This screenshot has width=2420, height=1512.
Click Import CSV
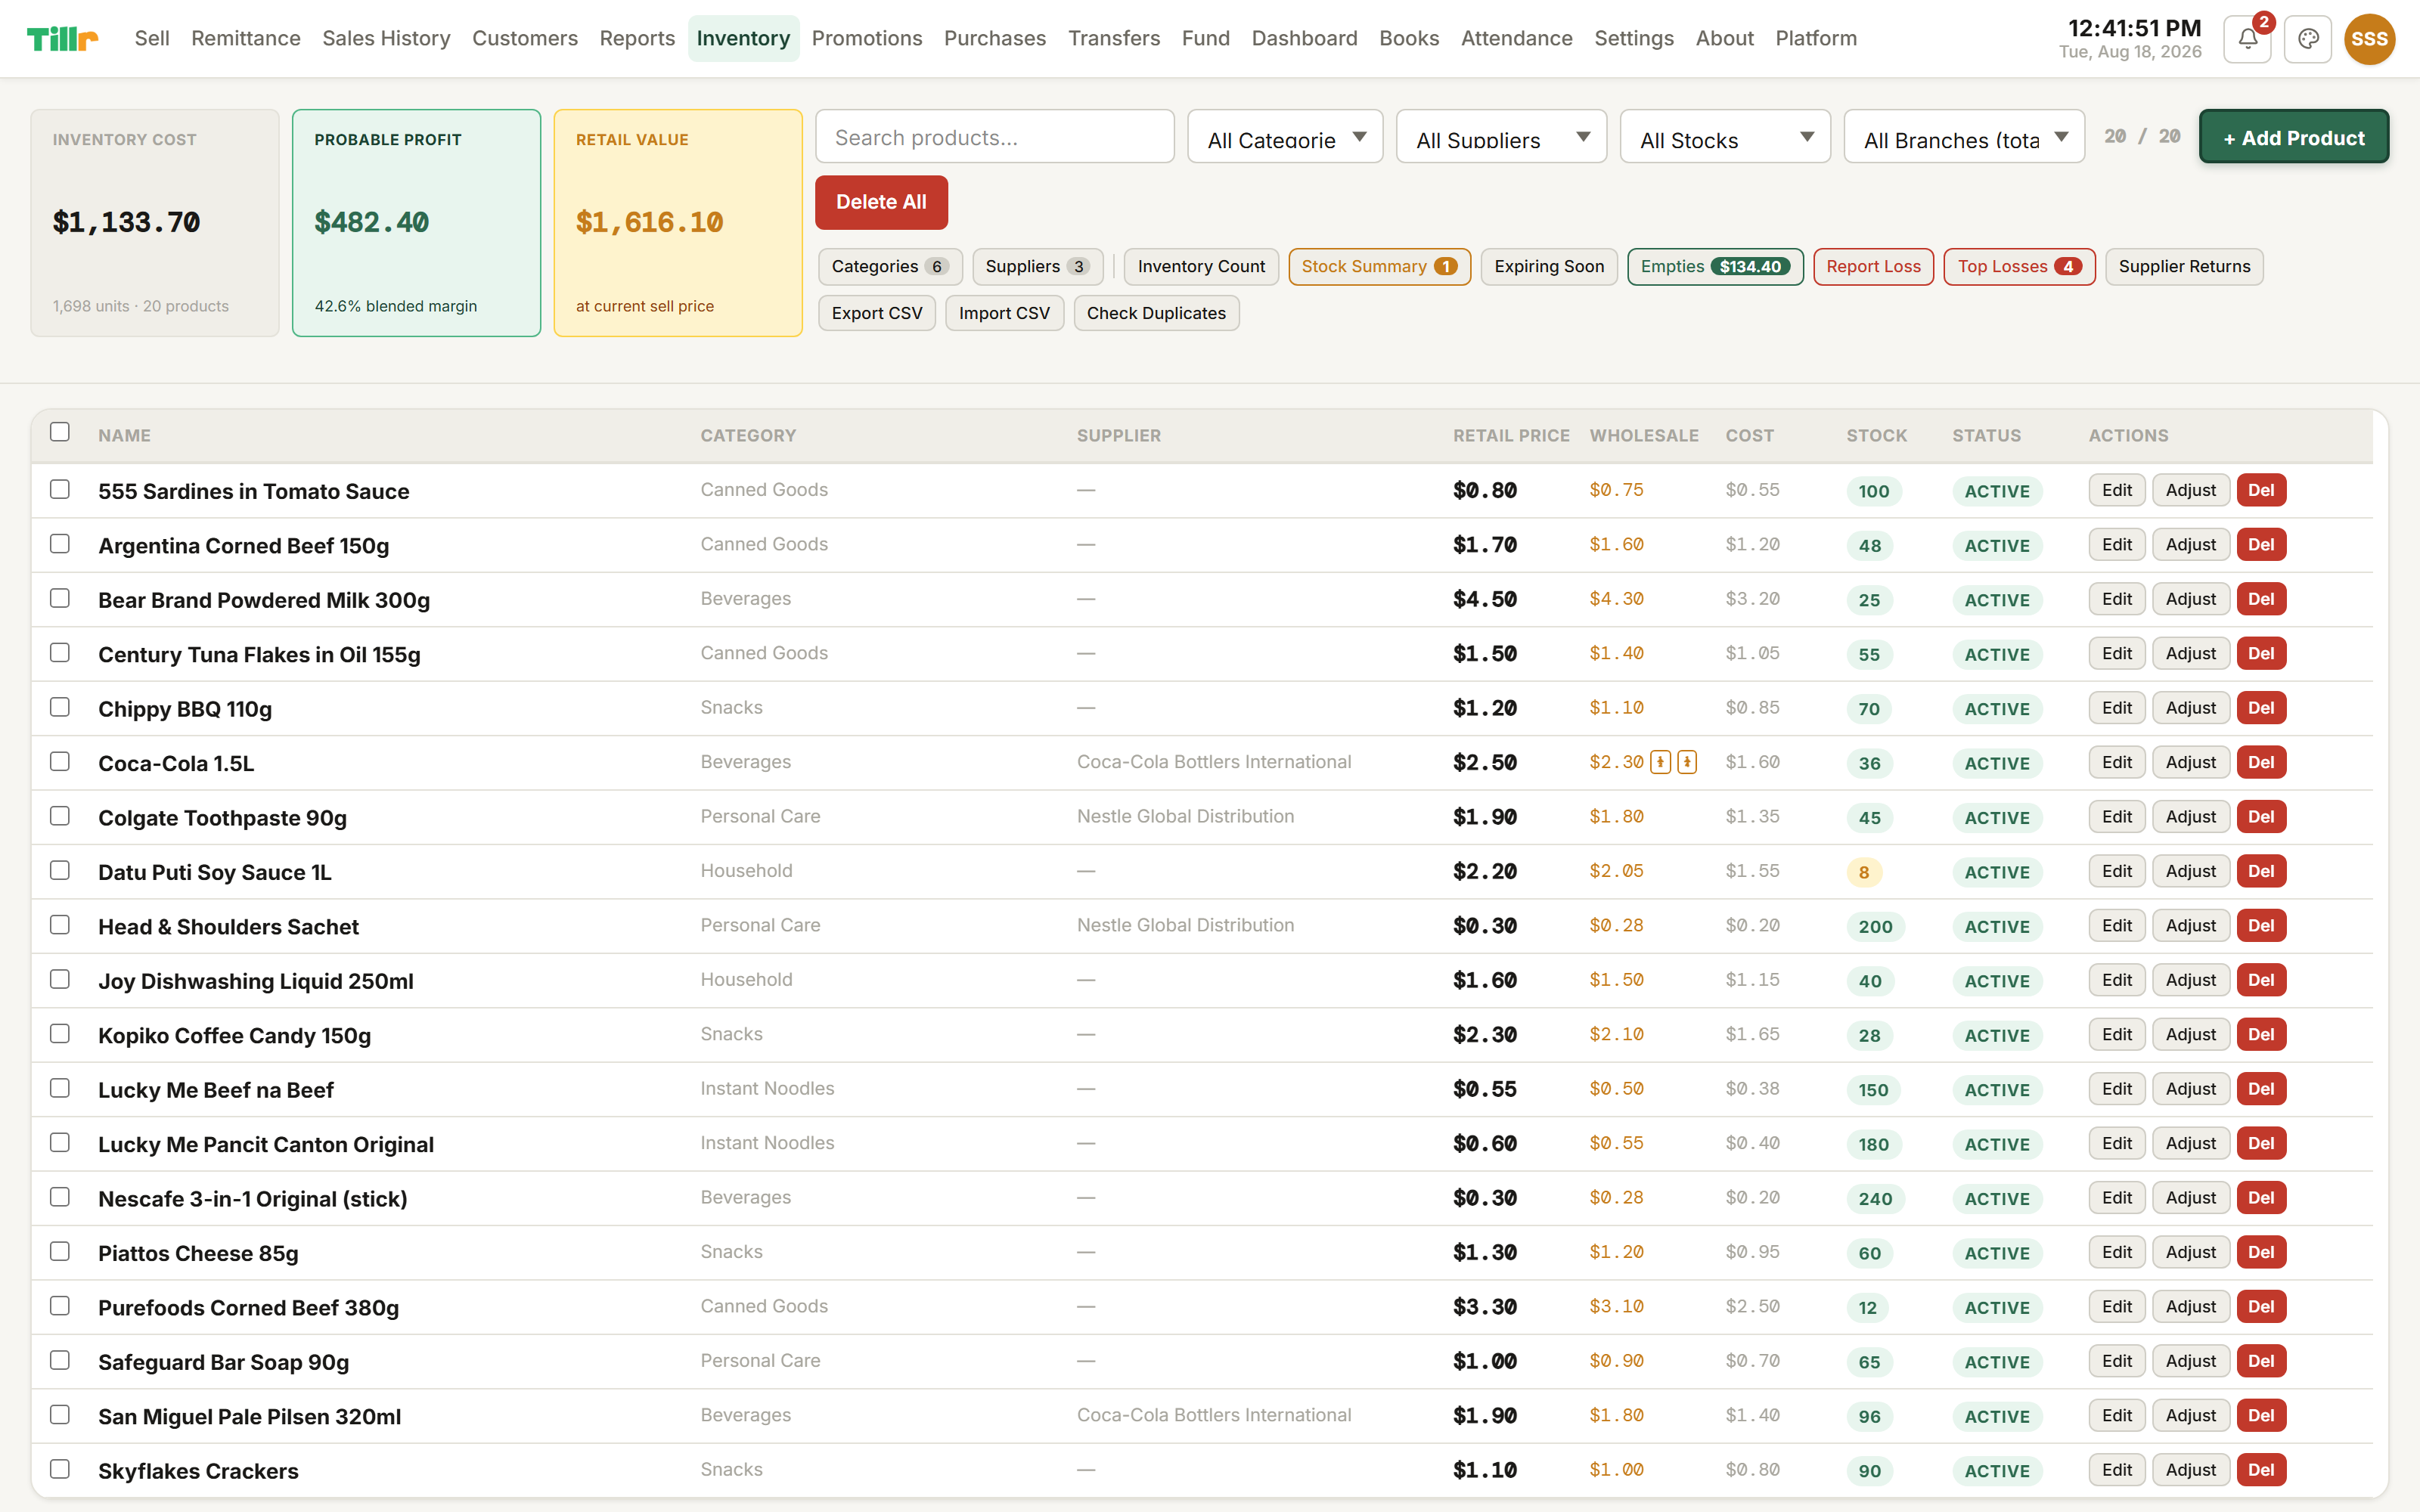[1004, 313]
